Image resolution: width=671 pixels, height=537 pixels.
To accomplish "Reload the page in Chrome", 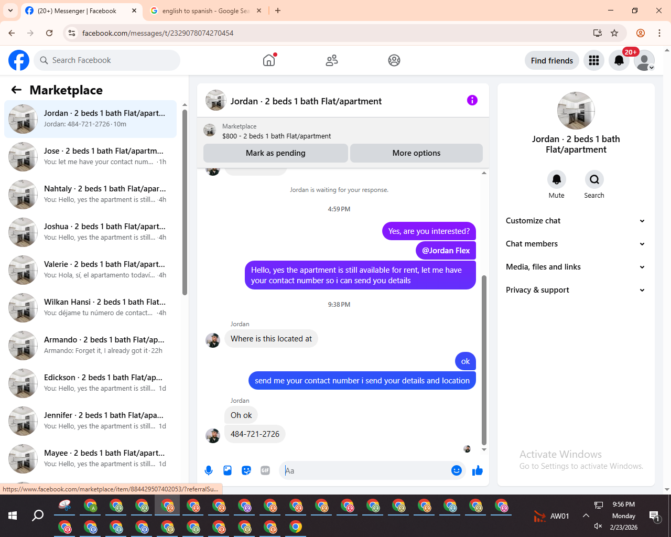I will 49,33.
